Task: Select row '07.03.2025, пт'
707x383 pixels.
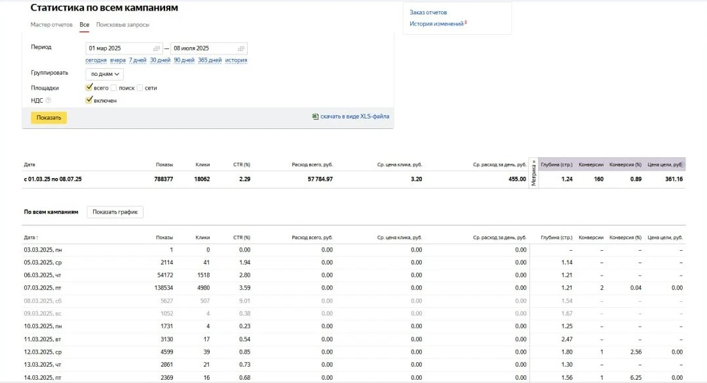Action: 354,287
